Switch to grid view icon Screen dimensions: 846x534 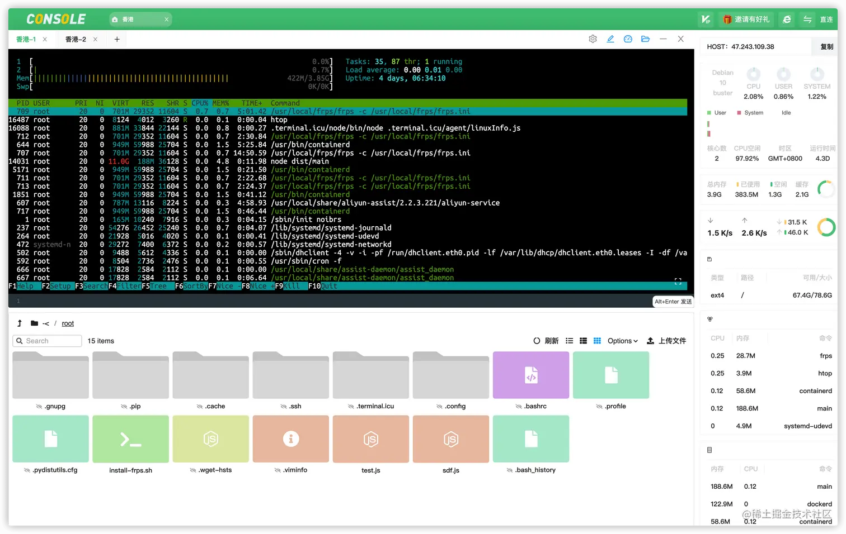click(597, 341)
